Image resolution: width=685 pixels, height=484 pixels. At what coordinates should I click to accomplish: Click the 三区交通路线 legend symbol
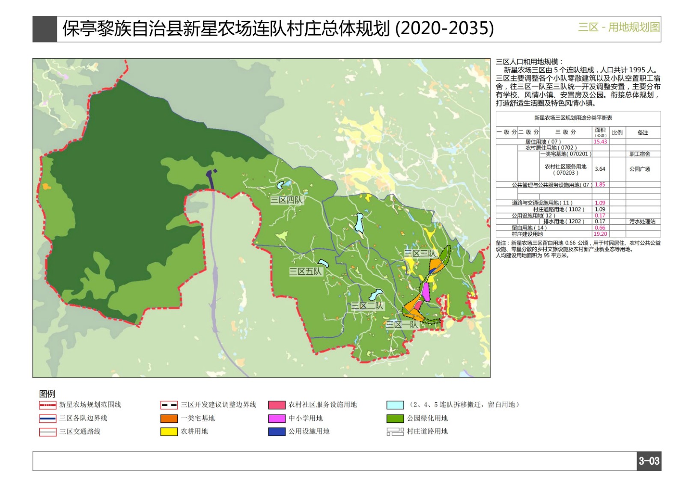[x=48, y=432]
